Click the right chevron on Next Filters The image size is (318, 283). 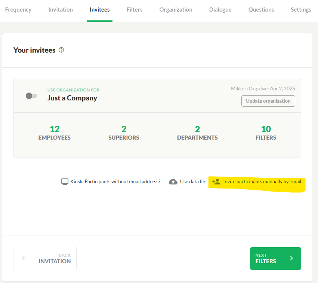[291, 258]
